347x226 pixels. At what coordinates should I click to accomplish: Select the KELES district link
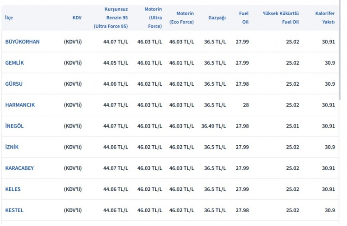pos(13,189)
